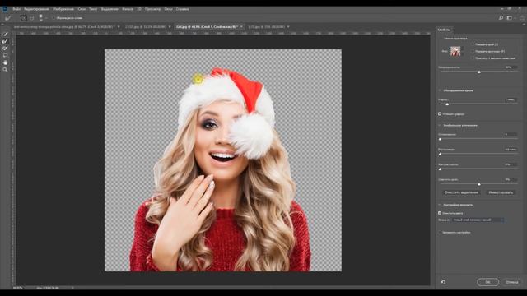Open the Текст menu
The image size is (527, 296).
[93, 9]
